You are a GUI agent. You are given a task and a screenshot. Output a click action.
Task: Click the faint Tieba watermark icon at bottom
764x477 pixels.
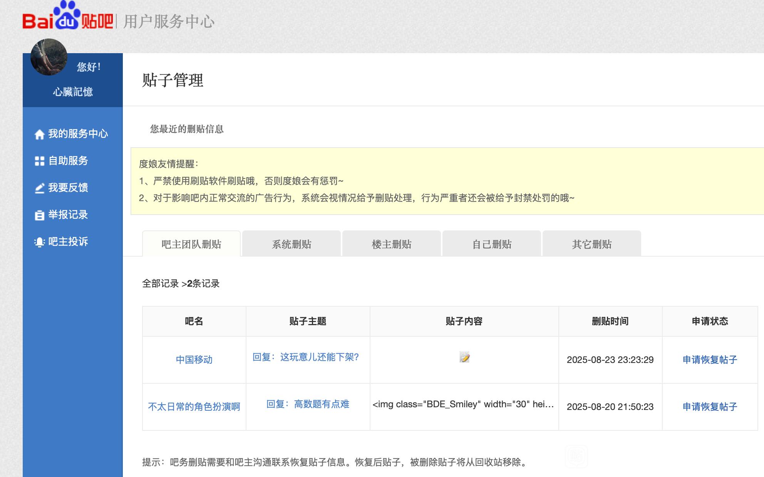576,457
